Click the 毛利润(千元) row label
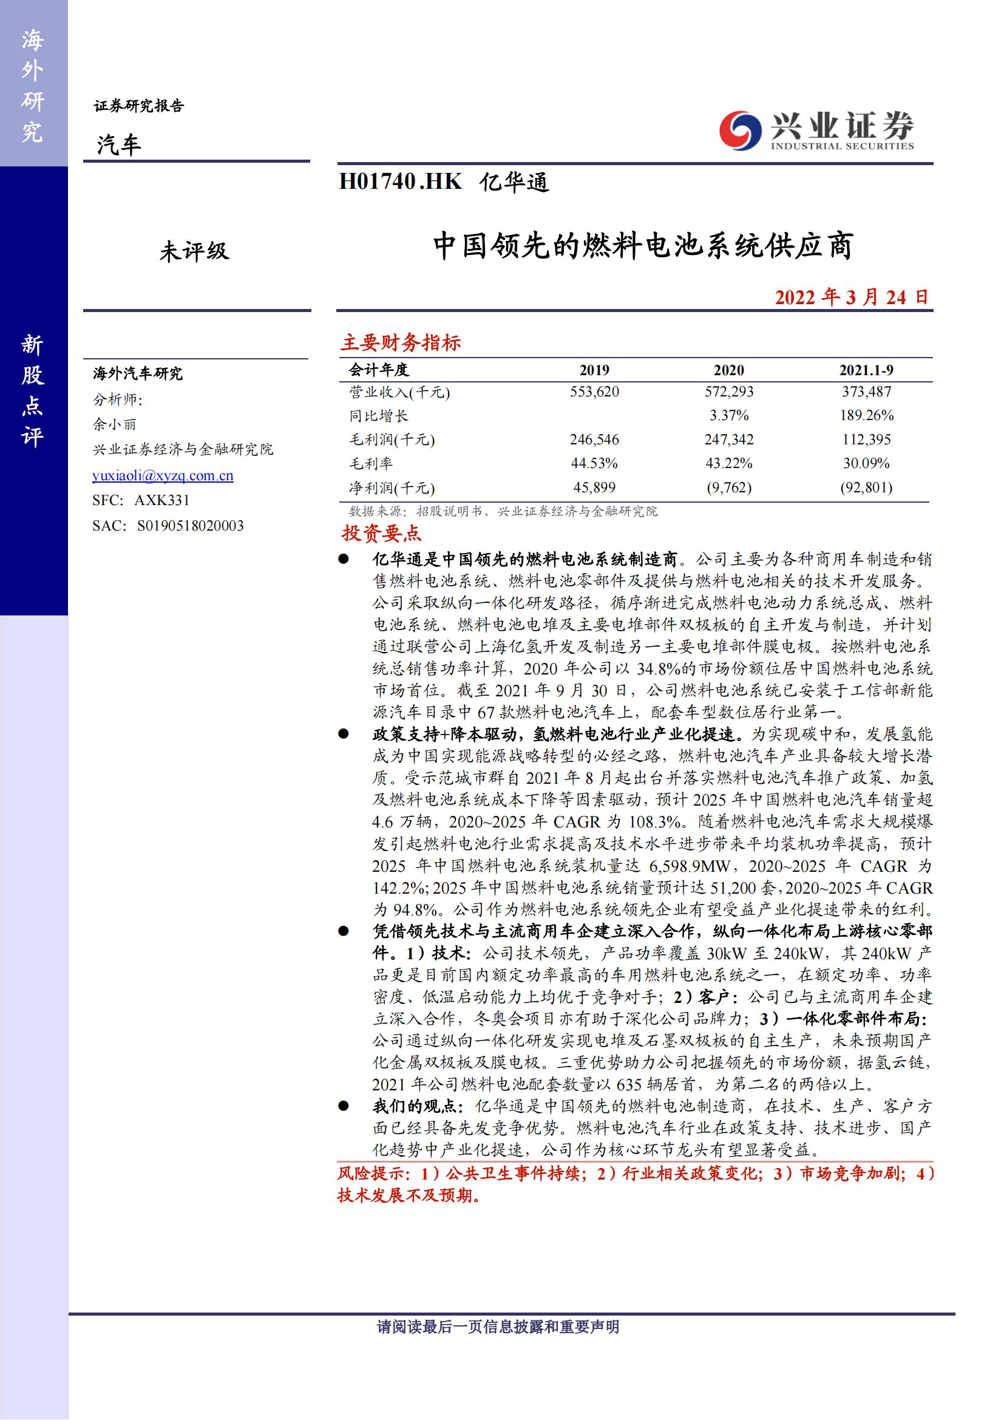This screenshot has height=1420, width=1004. pos(392,440)
